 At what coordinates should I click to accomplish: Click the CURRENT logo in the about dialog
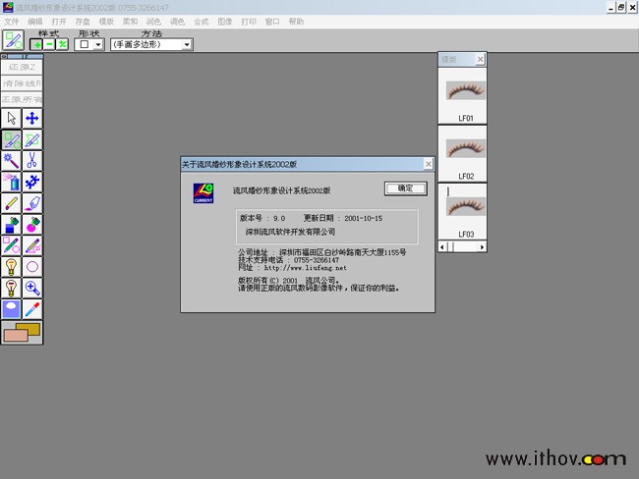pyautogui.click(x=203, y=193)
